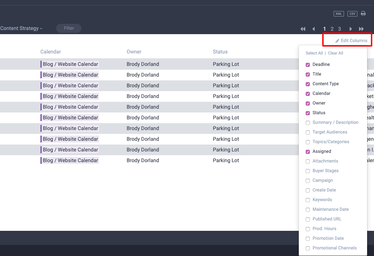This screenshot has width=374, height=256.
Task: Jump to last page arrows
Action: (x=361, y=29)
